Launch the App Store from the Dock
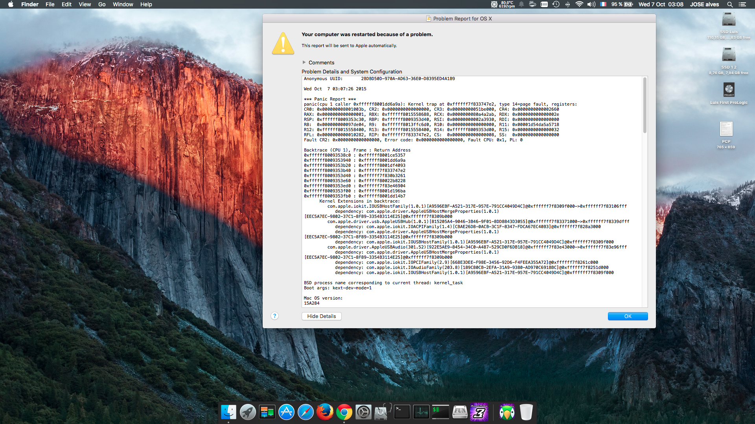 click(x=286, y=412)
